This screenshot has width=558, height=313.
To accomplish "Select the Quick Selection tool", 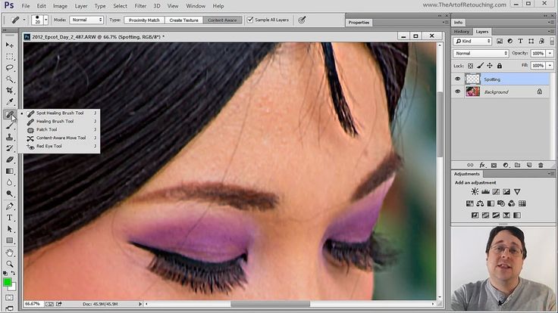I will [x=10, y=79].
